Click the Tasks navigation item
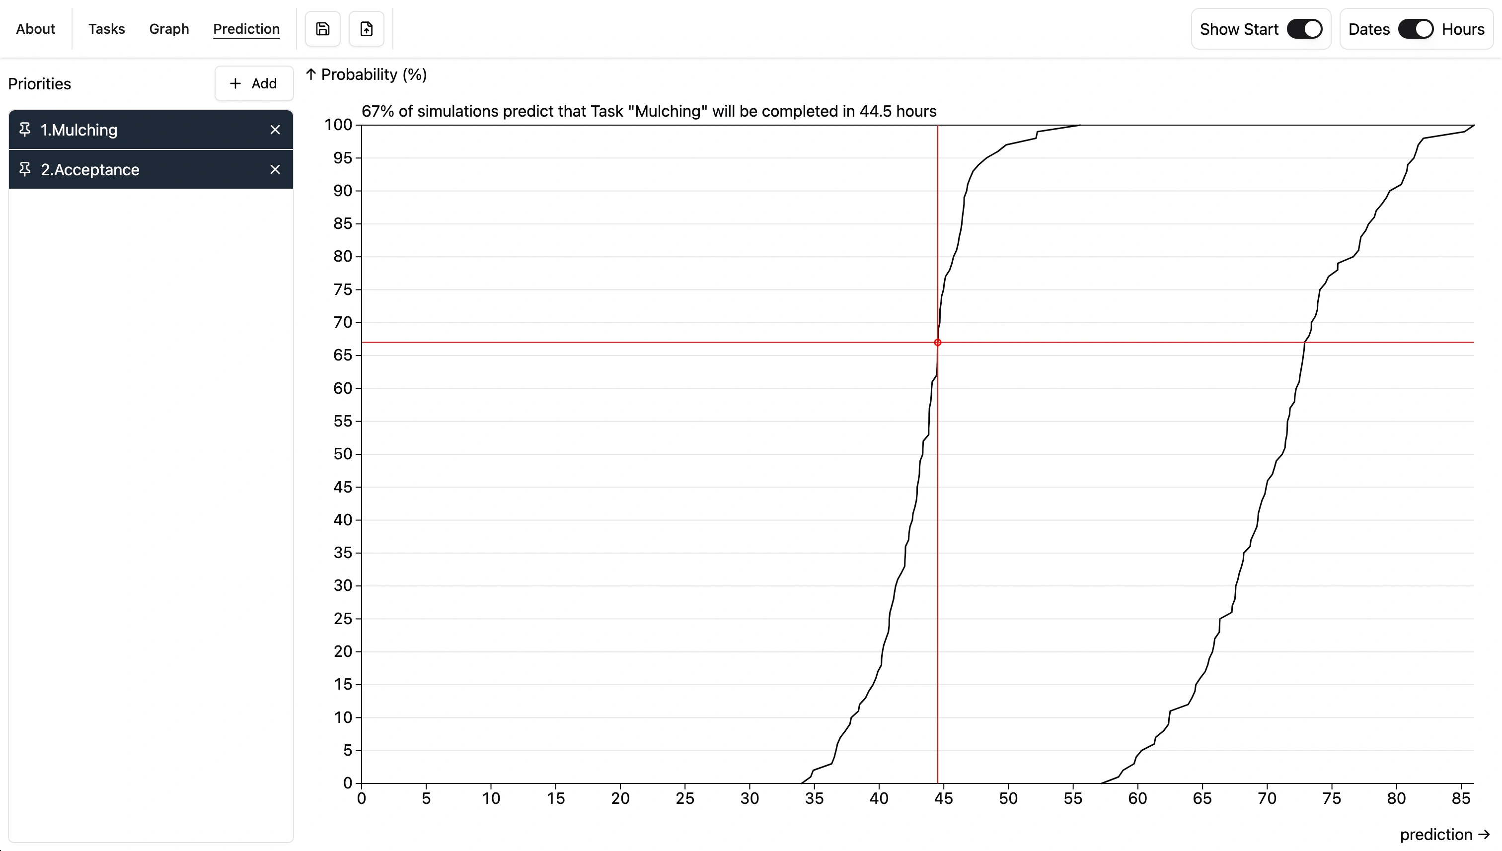This screenshot has width=1502, height=851. point(106,29)
